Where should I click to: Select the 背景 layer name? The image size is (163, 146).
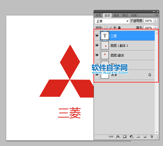tap(114, 75)
